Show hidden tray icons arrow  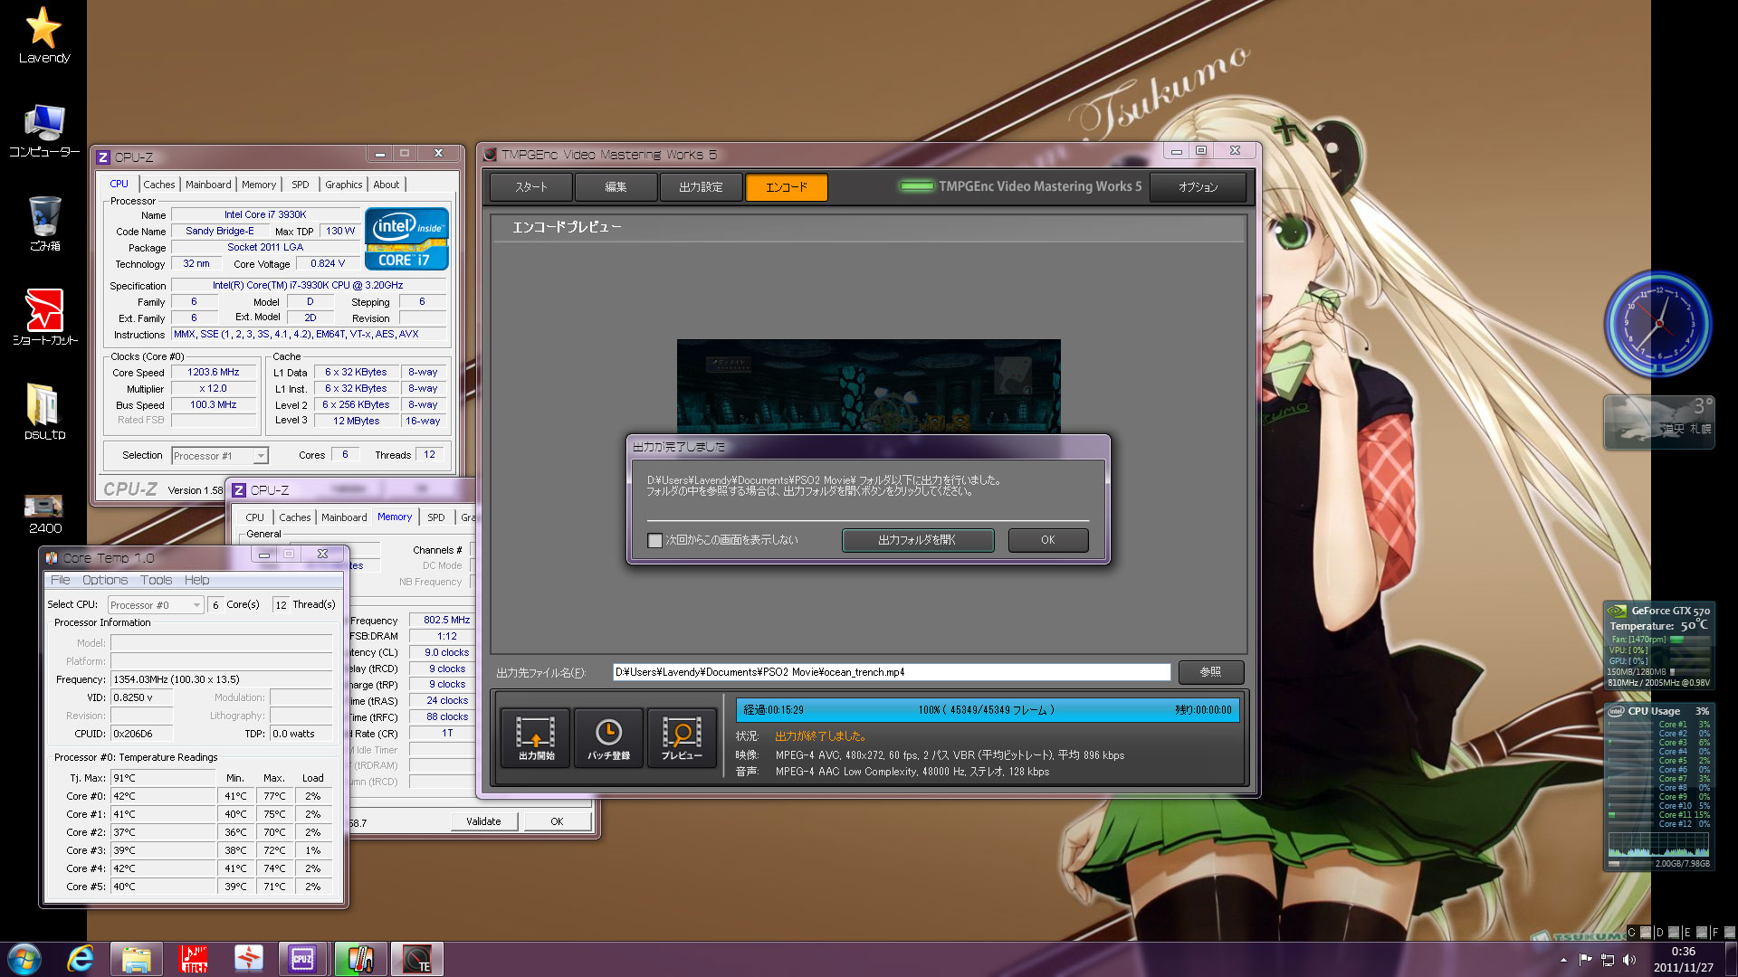(x=1563, y=960)
